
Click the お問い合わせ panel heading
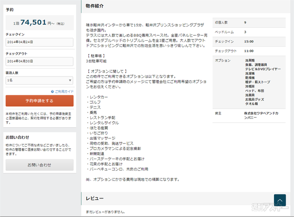click(x=17, y=137)
